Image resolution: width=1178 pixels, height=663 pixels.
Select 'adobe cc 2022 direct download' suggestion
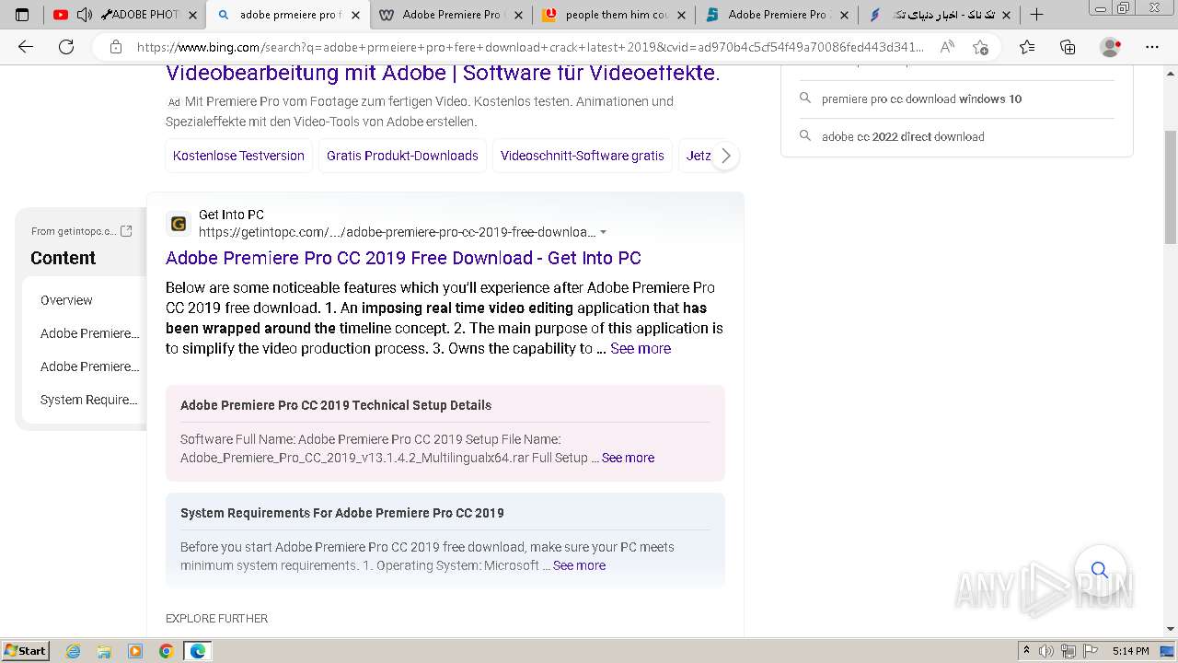pos(903,136)
